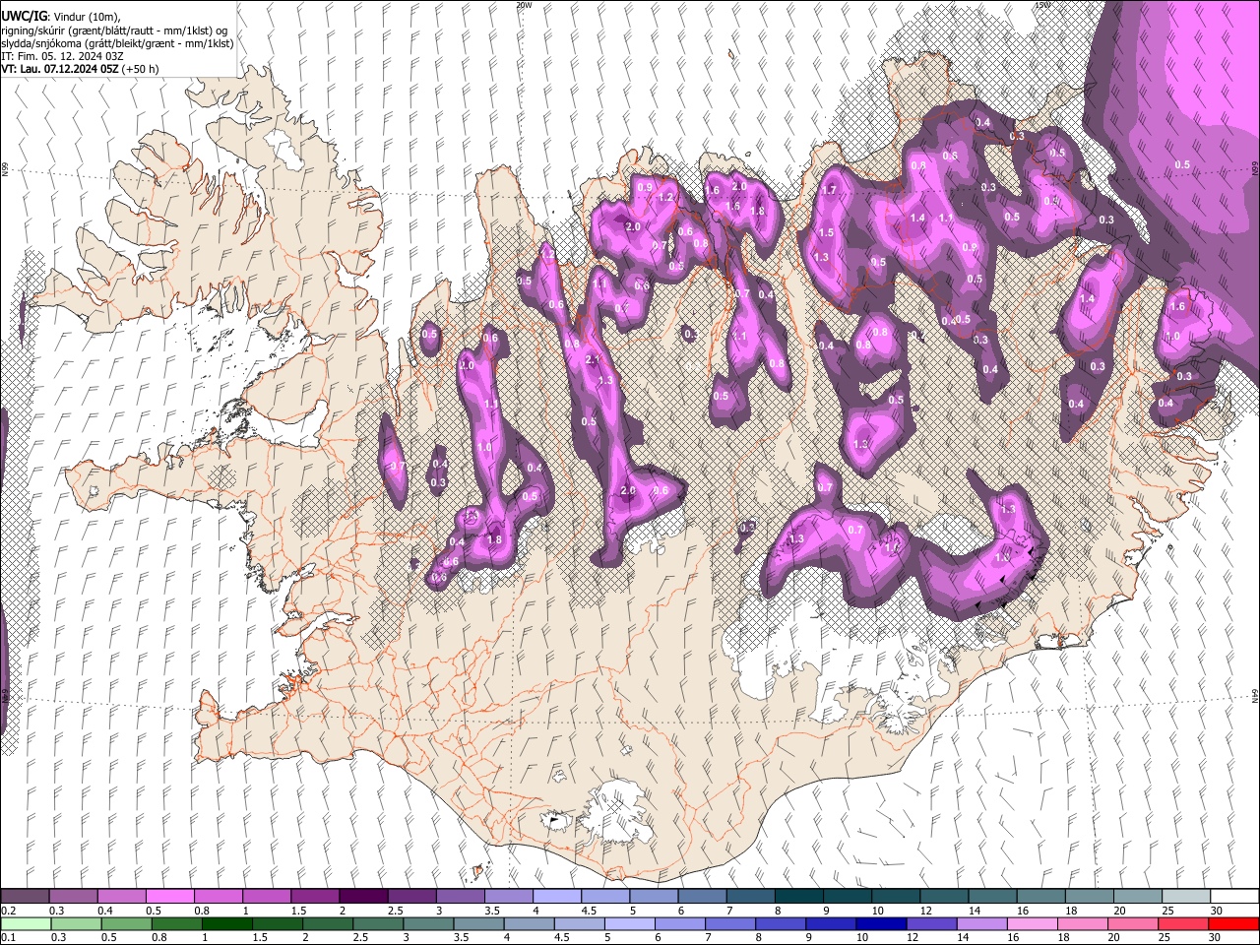
Task: Select the slate blue swatch at 6 in upper legend
Action: (x=701, y=896)
